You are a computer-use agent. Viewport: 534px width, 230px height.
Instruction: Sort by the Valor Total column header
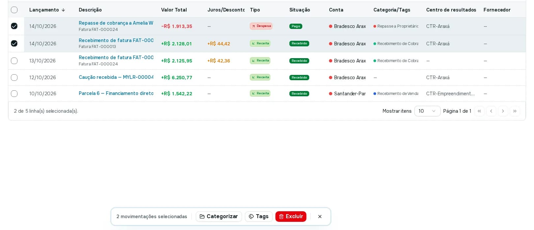point(174,10)
